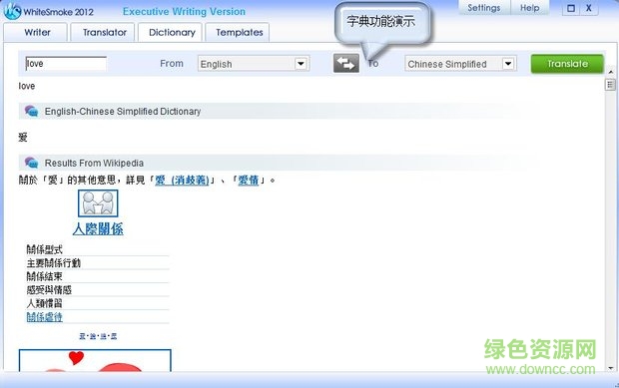Image resolution: width=619 pixels, height=388 pixels.
Task: Click the translated 愛 character result
Action: click(x=23, y=138)
